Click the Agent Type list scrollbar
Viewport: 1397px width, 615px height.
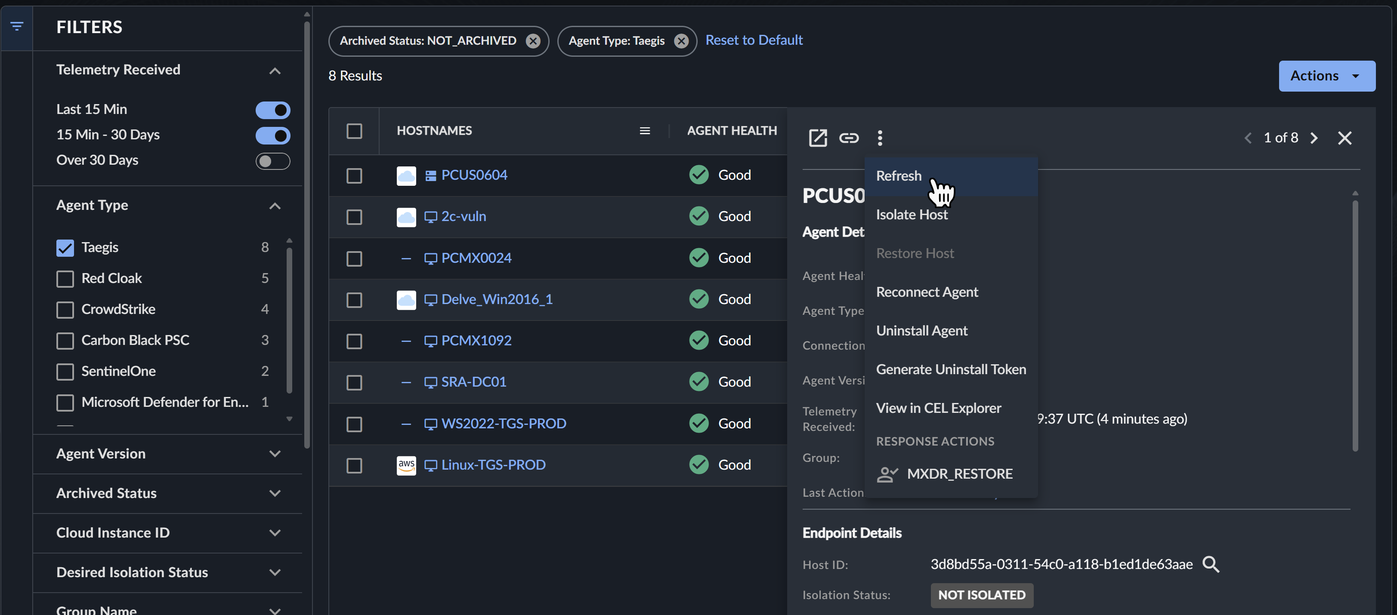point(289,320)
